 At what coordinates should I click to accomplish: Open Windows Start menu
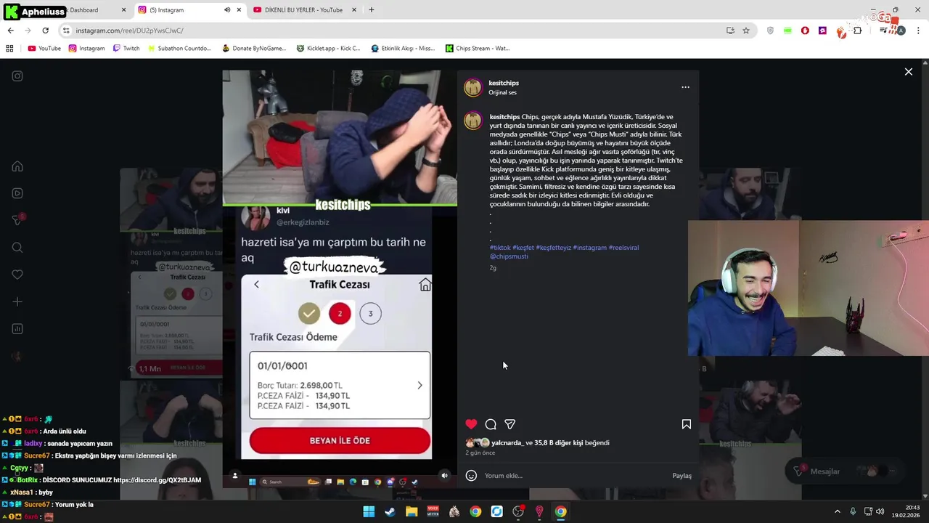[x=369, y=511]
